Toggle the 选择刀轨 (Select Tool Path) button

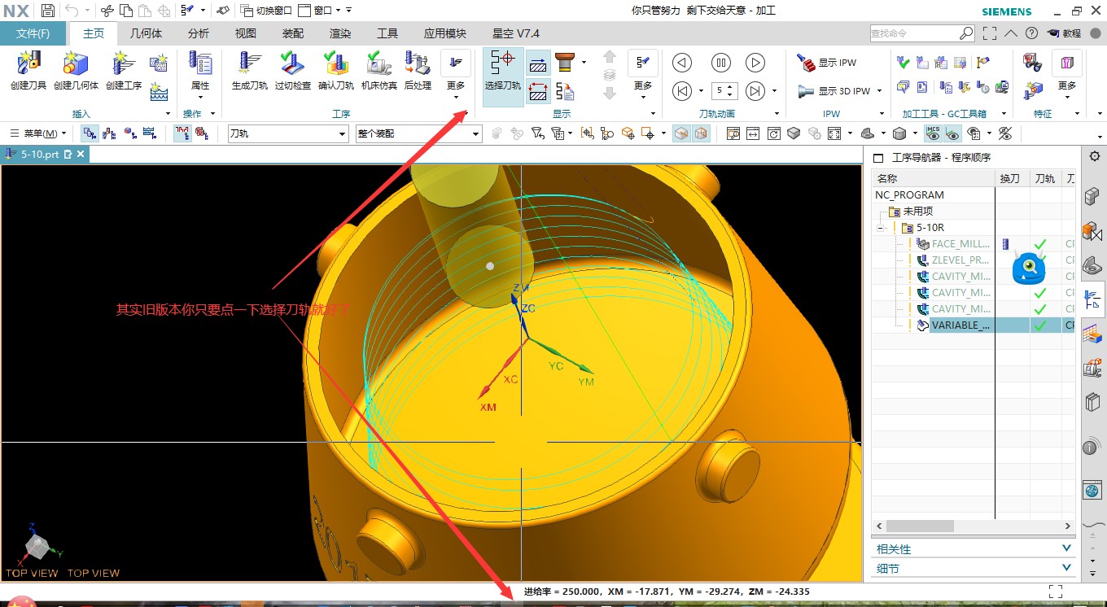[503, 77]
